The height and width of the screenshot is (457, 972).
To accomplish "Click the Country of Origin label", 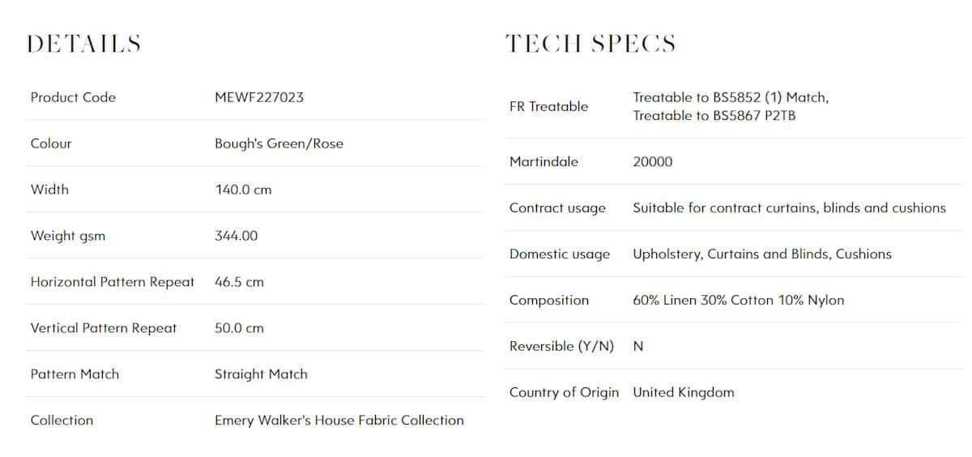I will pos(564,392).
